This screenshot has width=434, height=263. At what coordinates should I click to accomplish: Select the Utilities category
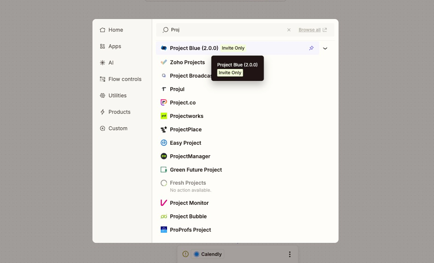tap(117, 95)
